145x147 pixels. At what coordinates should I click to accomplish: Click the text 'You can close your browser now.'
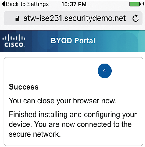click(63, 101)
